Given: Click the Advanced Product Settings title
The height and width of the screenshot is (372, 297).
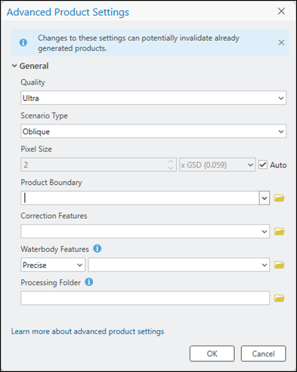Looking at the screenshot, I should tap(68, 12).
